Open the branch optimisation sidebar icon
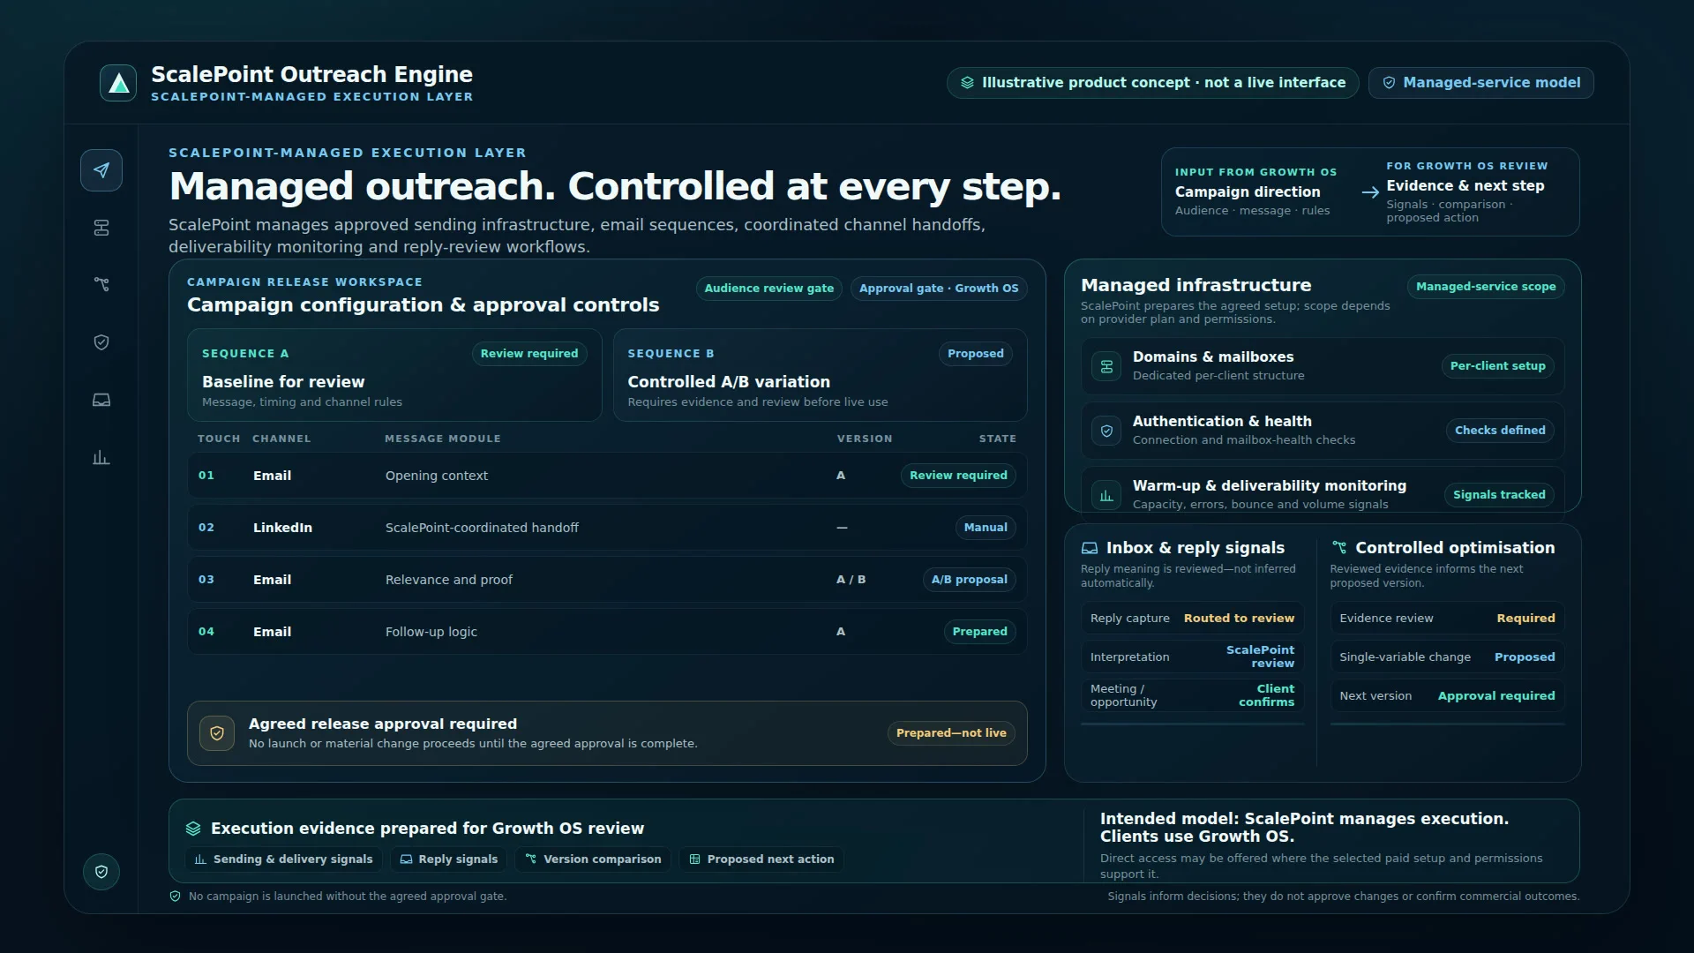 (x=101, y=284)
